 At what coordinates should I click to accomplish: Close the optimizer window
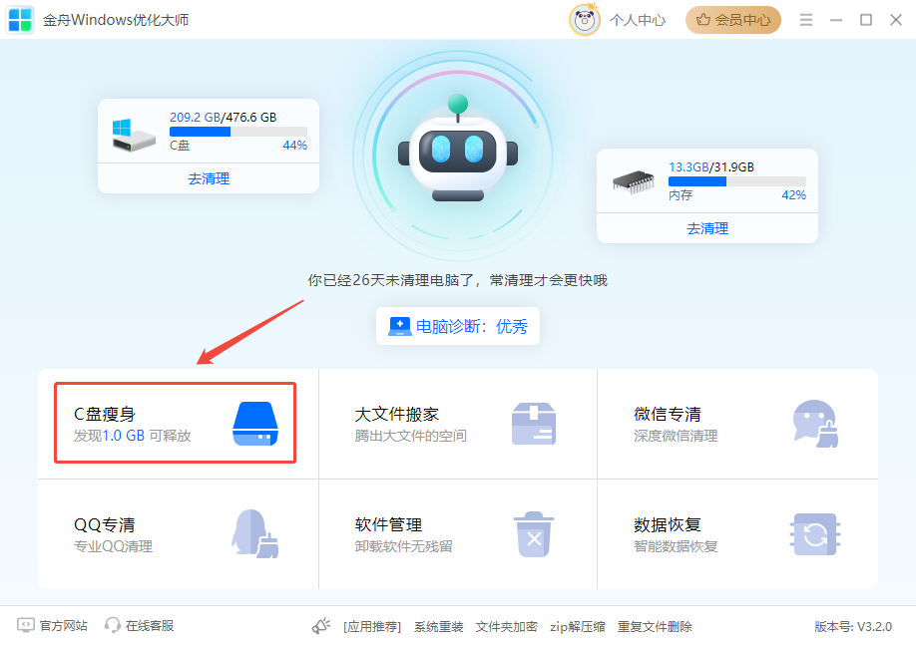click(896, 20)
